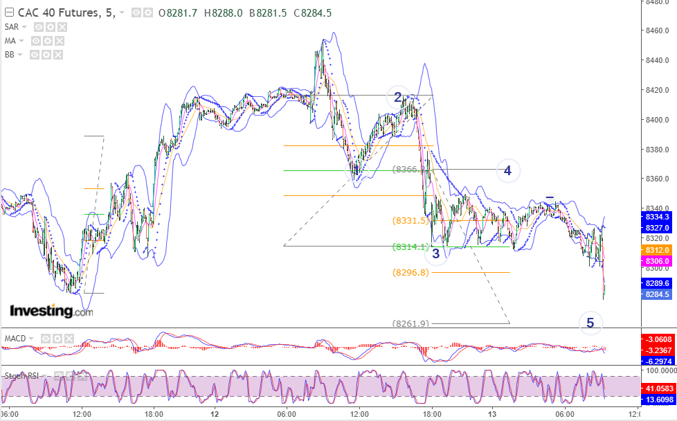The width and height of the screenshot is (677, 421).
Task: Hide the BB indicator using its eye icon
Action: (35, 55)
